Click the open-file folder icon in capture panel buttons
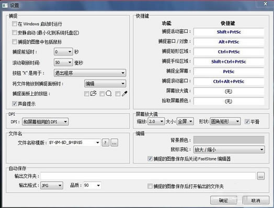This screenshot has height=208, width=274. [x=94, y=93]
